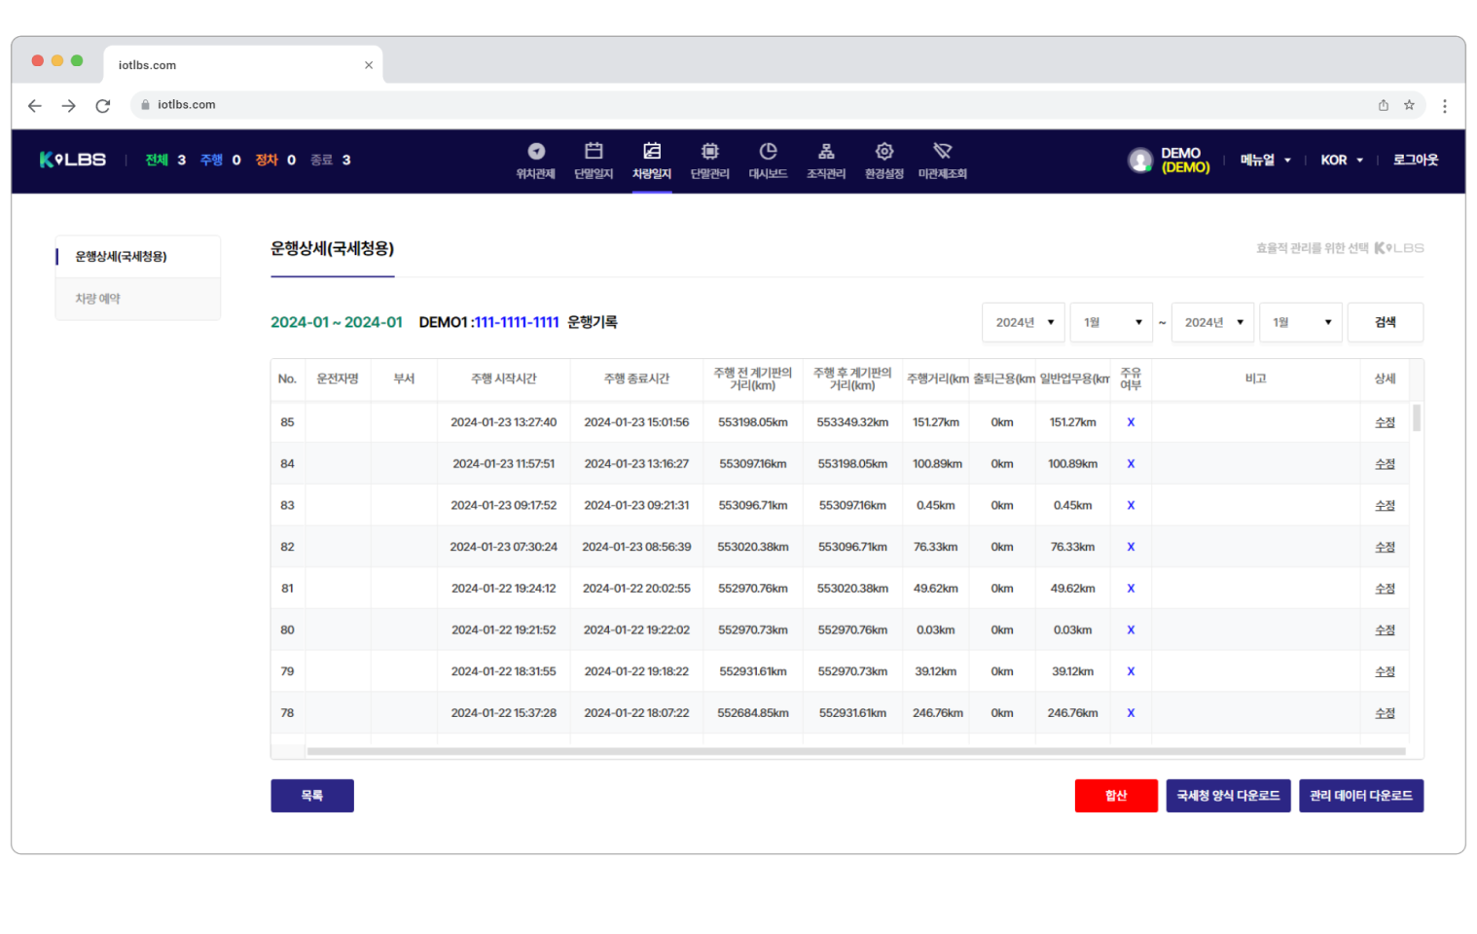Click 국세청 양식 다운로드 button
This screenshot has width=1477, height=934.
1228,796
